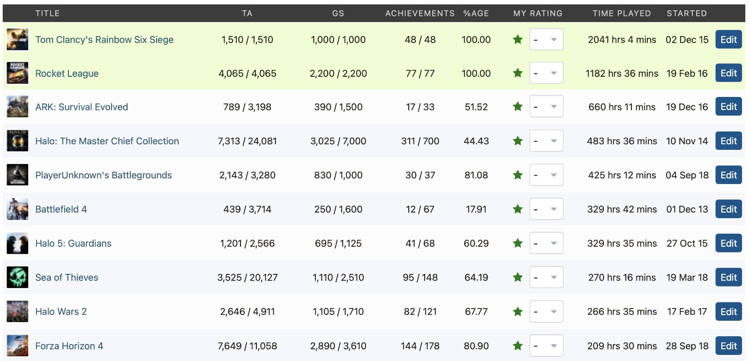Edit the Rocket League entry
Image resolution: width=750 pixels, height=361 pixels.
728,73
